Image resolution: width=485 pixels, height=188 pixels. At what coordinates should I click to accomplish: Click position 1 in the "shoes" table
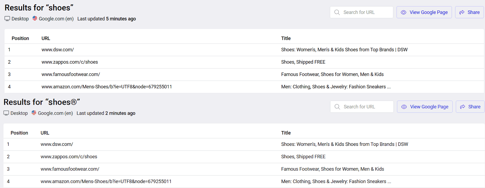(x=9, y=50)
